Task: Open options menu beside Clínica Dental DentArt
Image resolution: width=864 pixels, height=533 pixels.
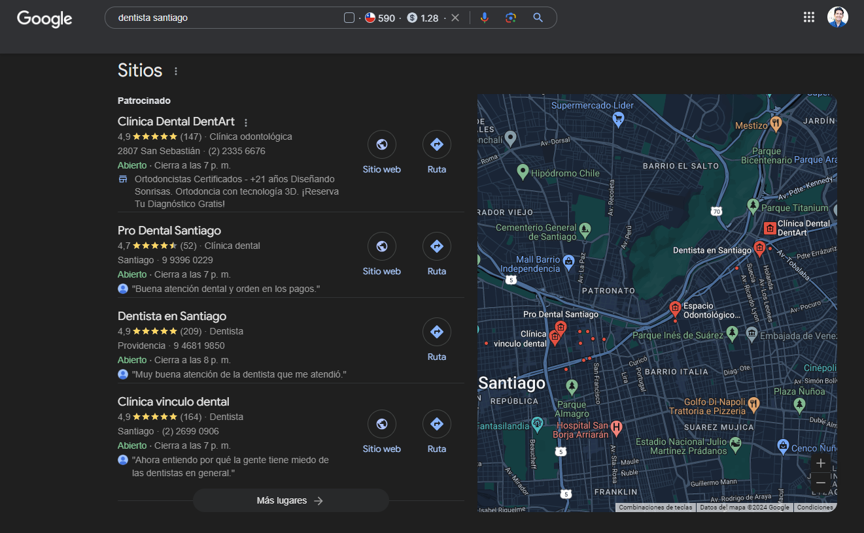Action: (x=246, y=122)
